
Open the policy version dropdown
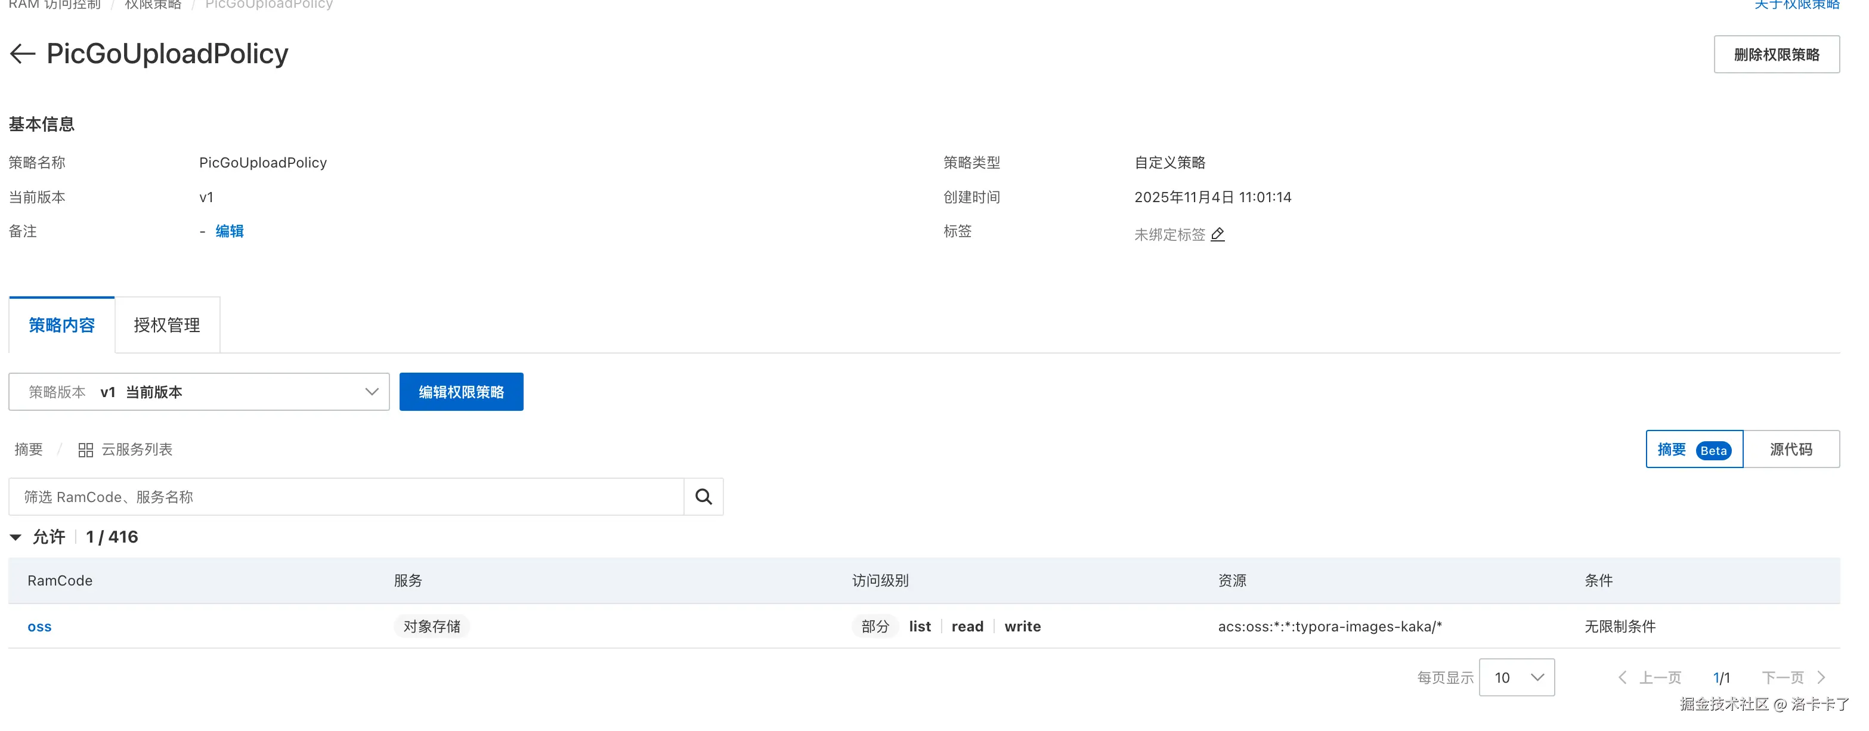(x=199, y=392)
